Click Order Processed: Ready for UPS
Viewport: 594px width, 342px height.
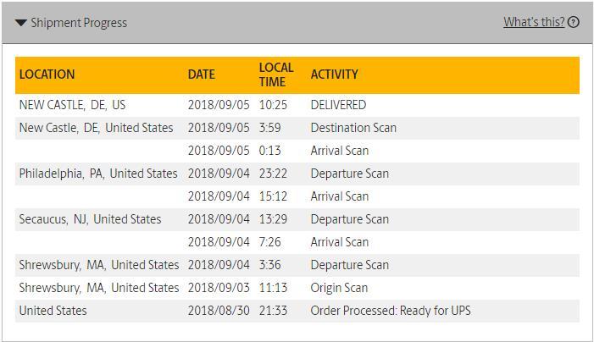(x=391, y=311)
